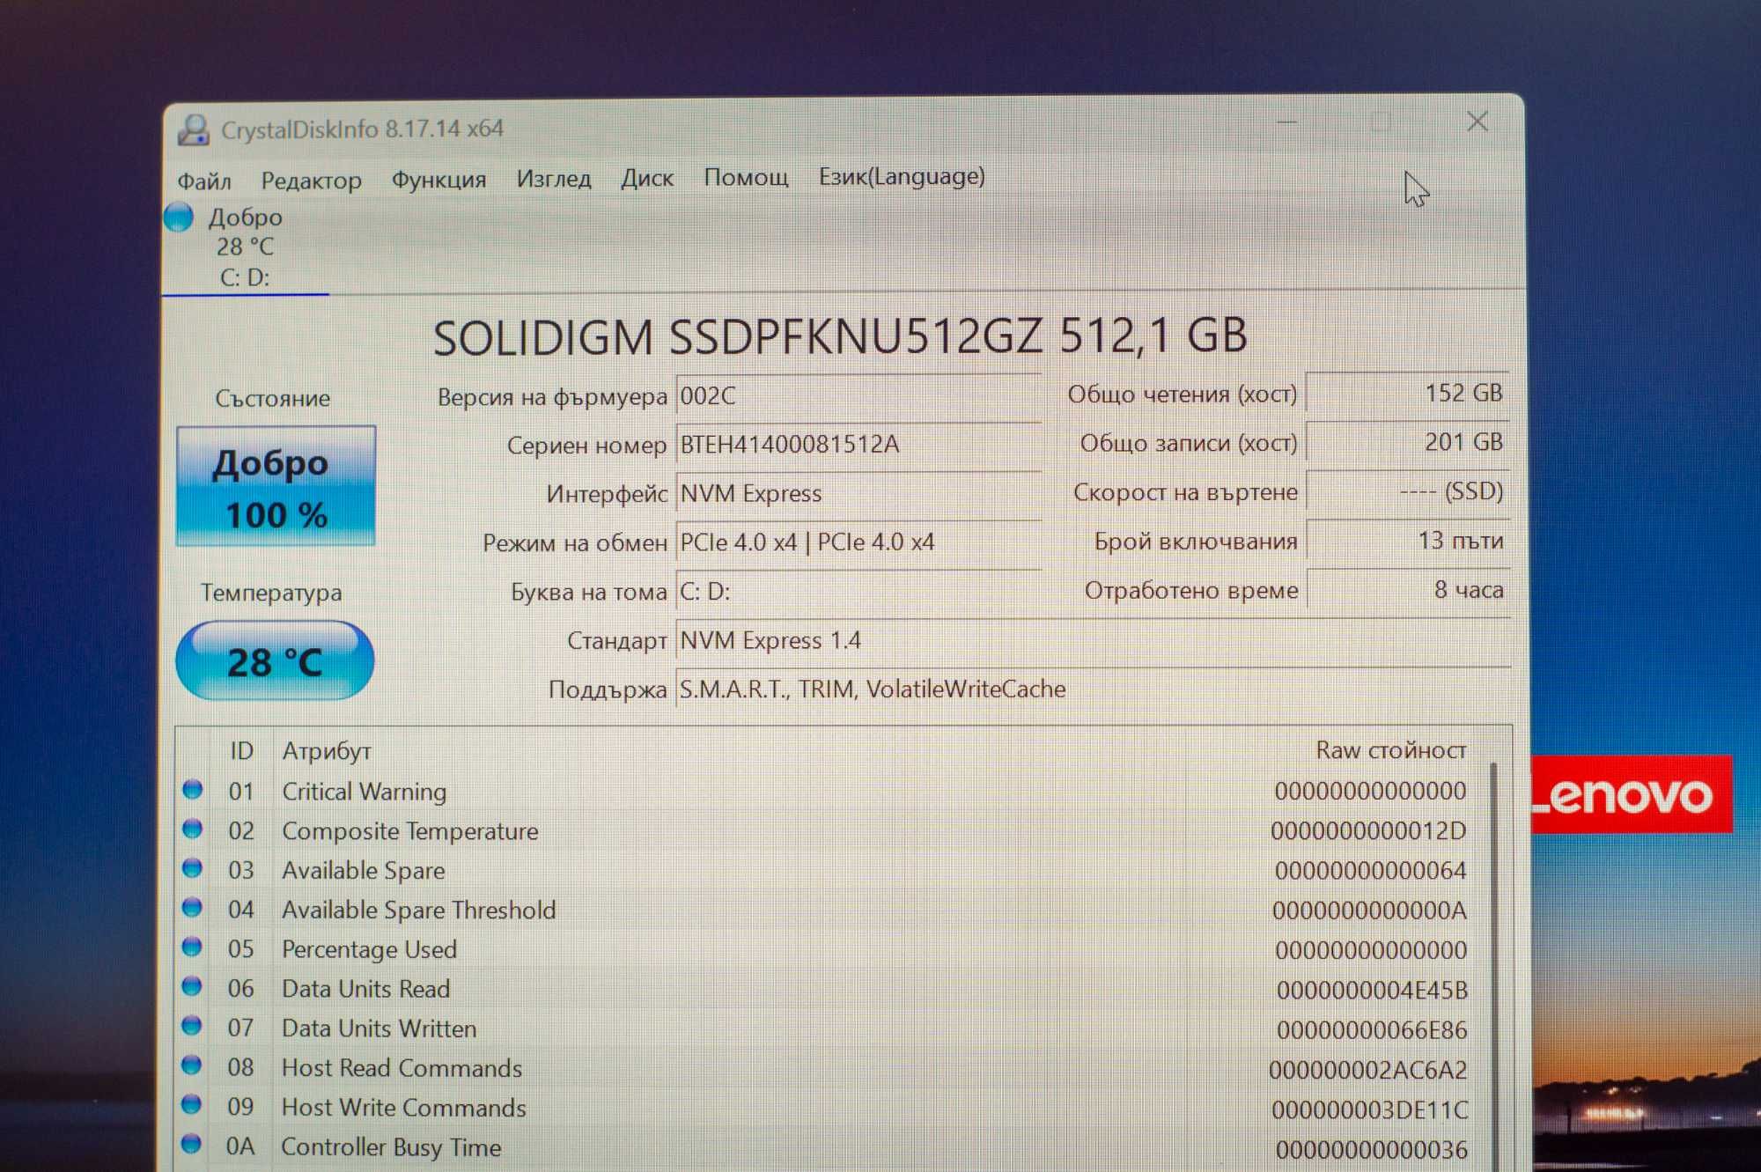Click the power on hours 8 часа
Viewport: 1761px width, 1172px height.
tap(1408, 589)
